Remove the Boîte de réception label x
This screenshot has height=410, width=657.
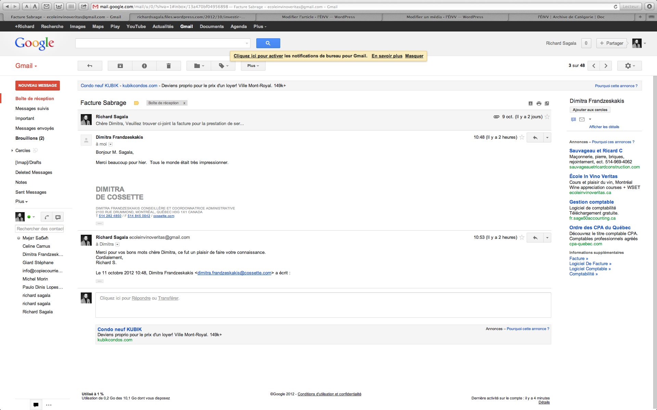(x=184, y=103)
